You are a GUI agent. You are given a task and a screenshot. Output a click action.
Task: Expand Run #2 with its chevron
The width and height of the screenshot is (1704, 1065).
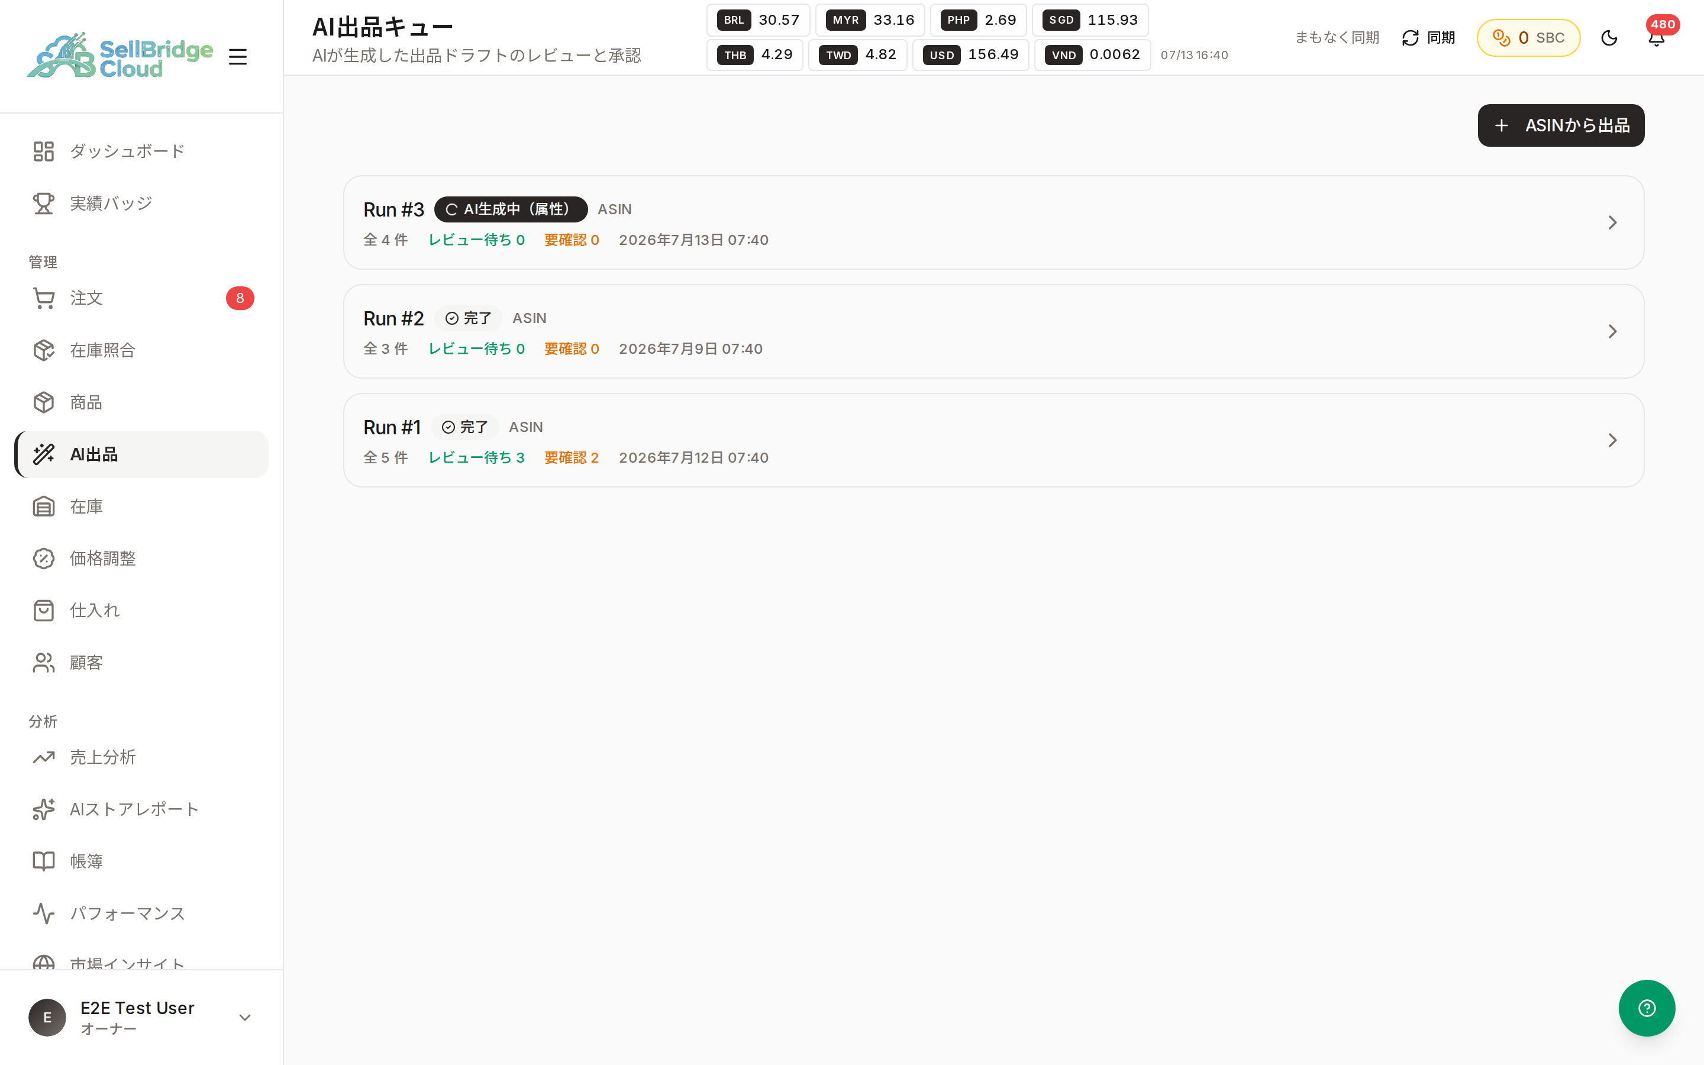tap(1612, 331)
